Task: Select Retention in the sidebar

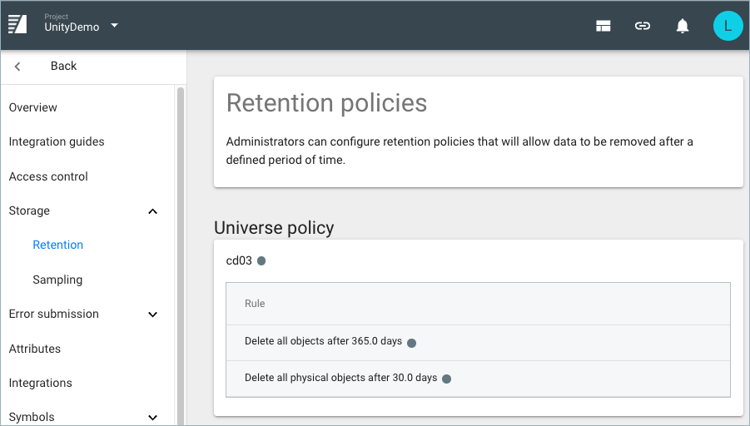Action: (58, 245)
